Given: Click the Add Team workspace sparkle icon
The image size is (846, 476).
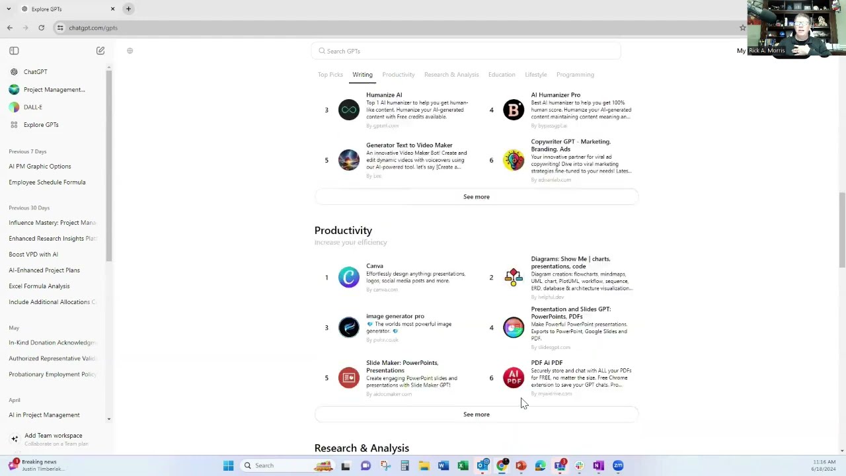Looking at the screenshot, I should (15, 438).
